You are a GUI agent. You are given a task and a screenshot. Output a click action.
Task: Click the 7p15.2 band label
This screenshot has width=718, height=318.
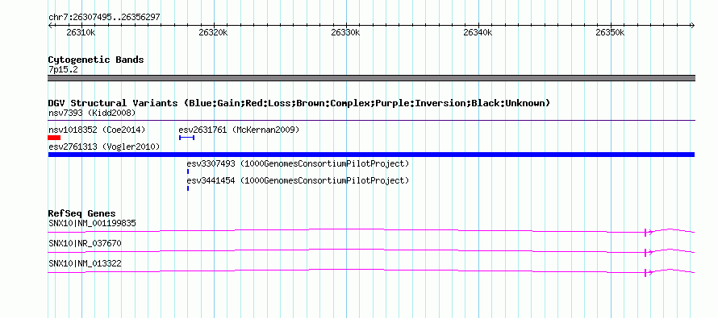coord(63,70)
